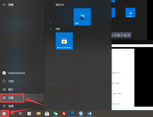This screenshot has width=153, height=117.
Task: Switch to WeChat in the taskbar
Action: [x=55, y=113]
